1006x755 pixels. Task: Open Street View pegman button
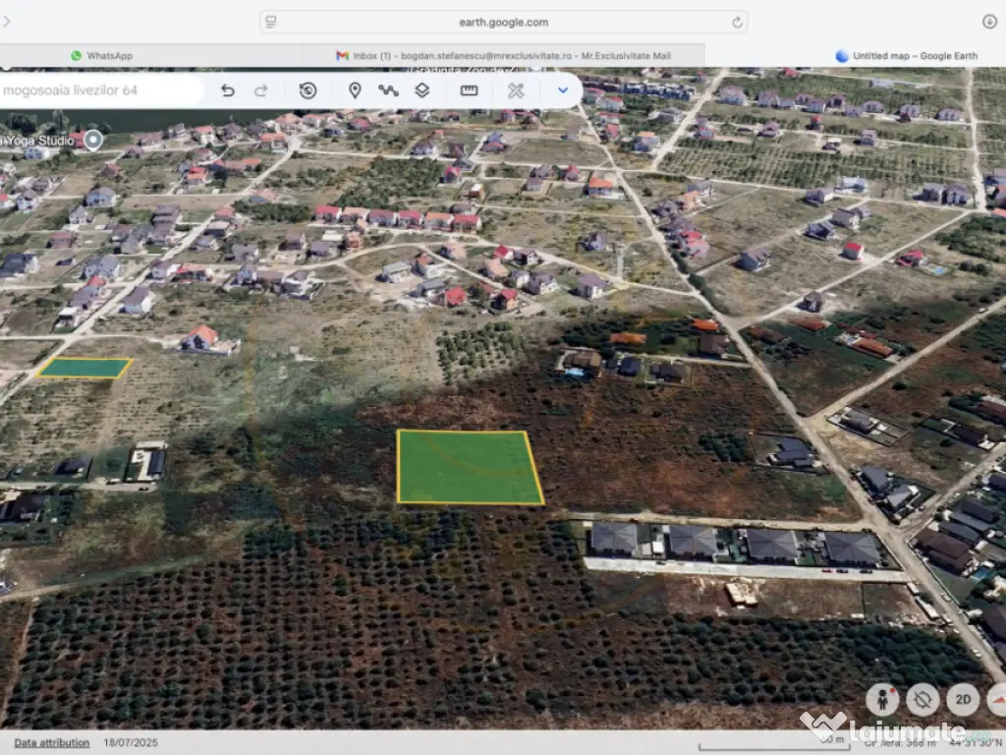pyautogui.click(x=882, y=699)
